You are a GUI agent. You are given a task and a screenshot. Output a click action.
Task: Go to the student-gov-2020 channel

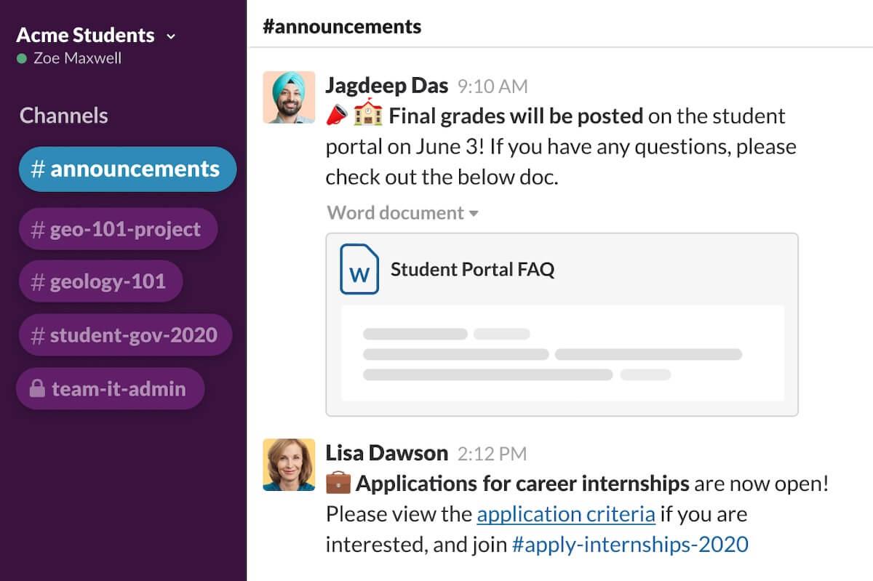point(125,335)
